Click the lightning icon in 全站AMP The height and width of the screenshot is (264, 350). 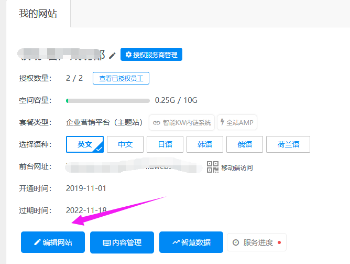tap(222, 122)
